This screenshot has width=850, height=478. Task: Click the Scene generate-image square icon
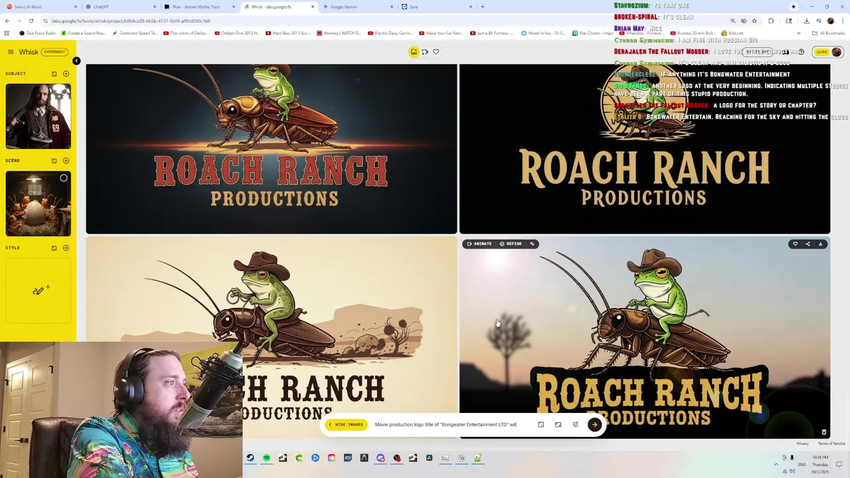click(54, 161)
